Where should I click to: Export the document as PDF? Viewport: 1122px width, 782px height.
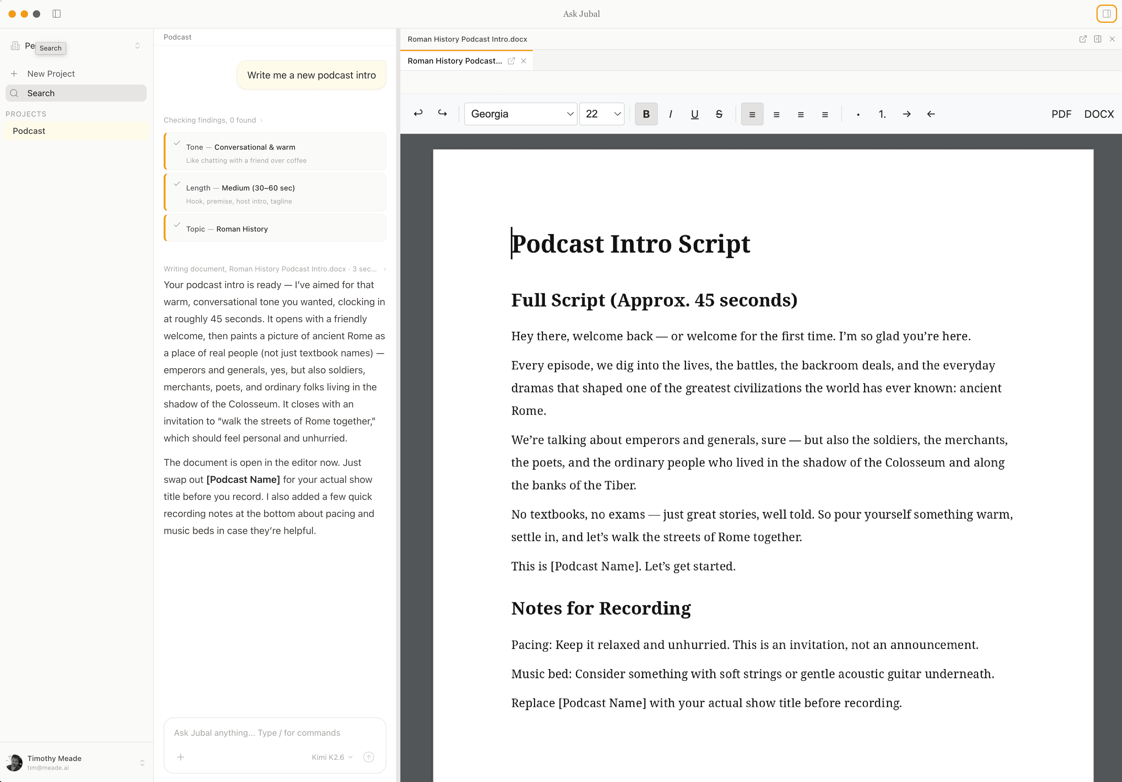click(x=1061, y=114)
